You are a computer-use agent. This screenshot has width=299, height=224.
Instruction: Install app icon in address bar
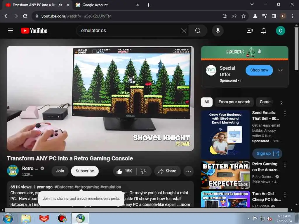(x=225, y=16)
